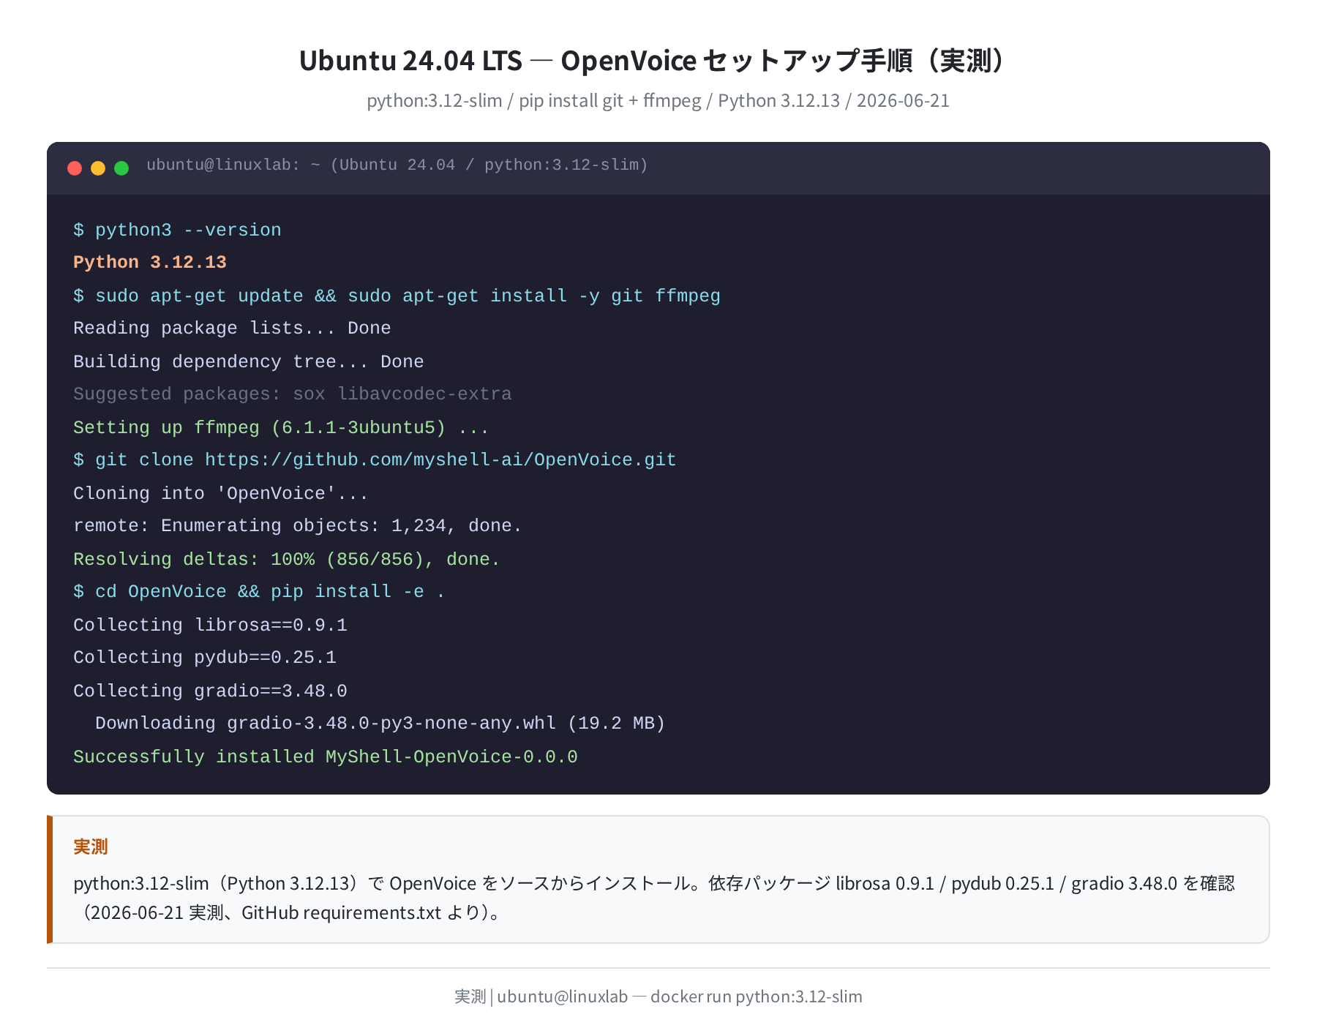Image resolution: width=1317 pixels, height=1036 pixels.
Task: Click 'Successfully installed MyShell-OpenVoice-0.0.0' line
Action: coord(326,757)
